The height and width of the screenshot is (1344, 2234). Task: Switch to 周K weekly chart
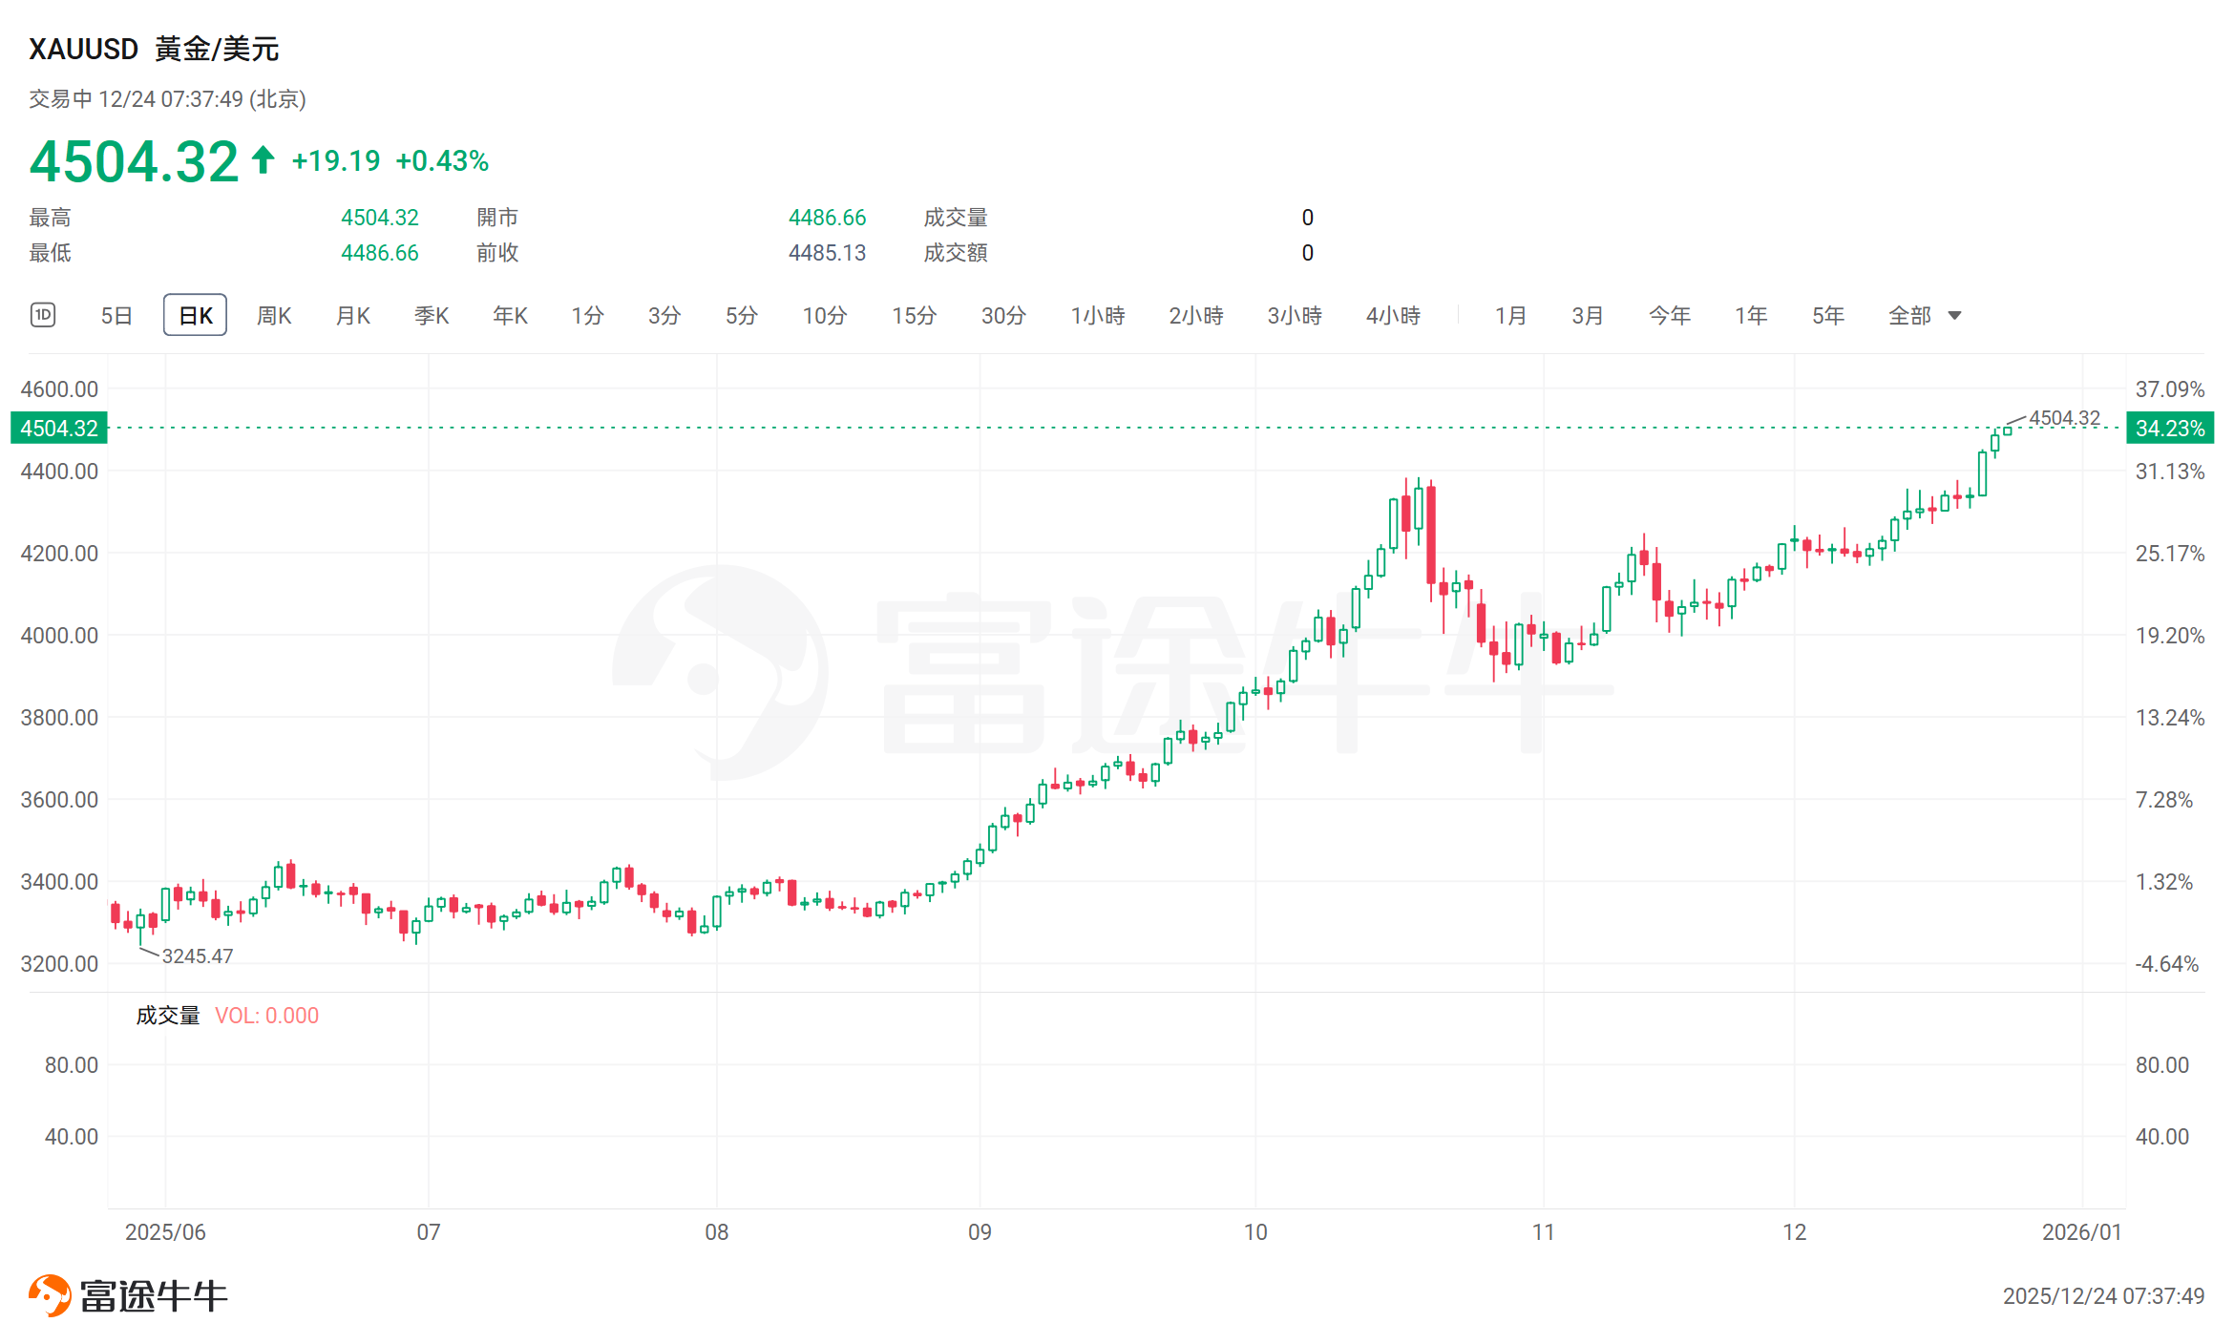[x=274, y=315]
